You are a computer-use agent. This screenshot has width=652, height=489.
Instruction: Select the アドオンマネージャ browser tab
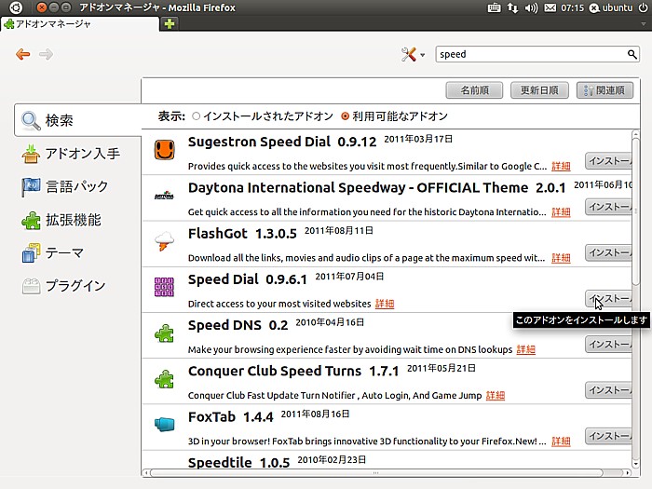coord(80,24)
